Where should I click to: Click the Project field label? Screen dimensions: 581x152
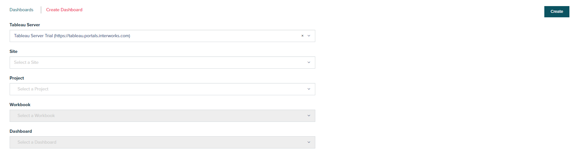tap(17, 78)
